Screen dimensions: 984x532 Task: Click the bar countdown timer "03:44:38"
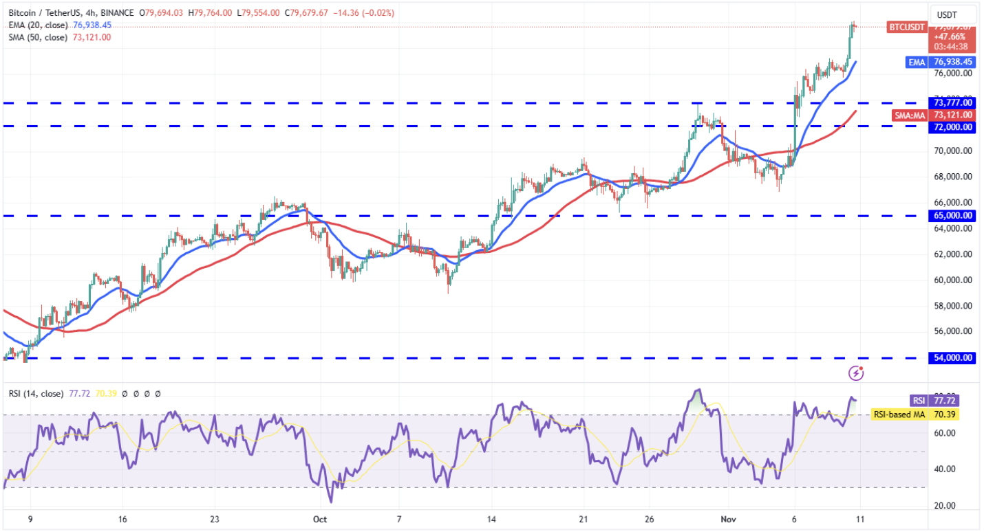coord(952,47)
